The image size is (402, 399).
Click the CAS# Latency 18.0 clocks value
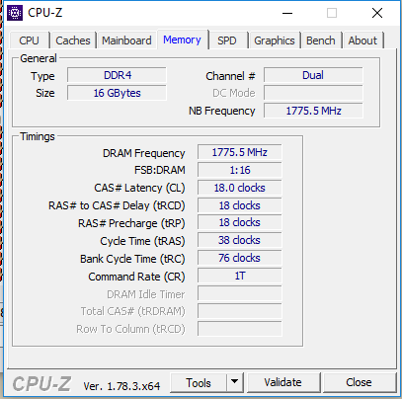[x=240, y=188]
